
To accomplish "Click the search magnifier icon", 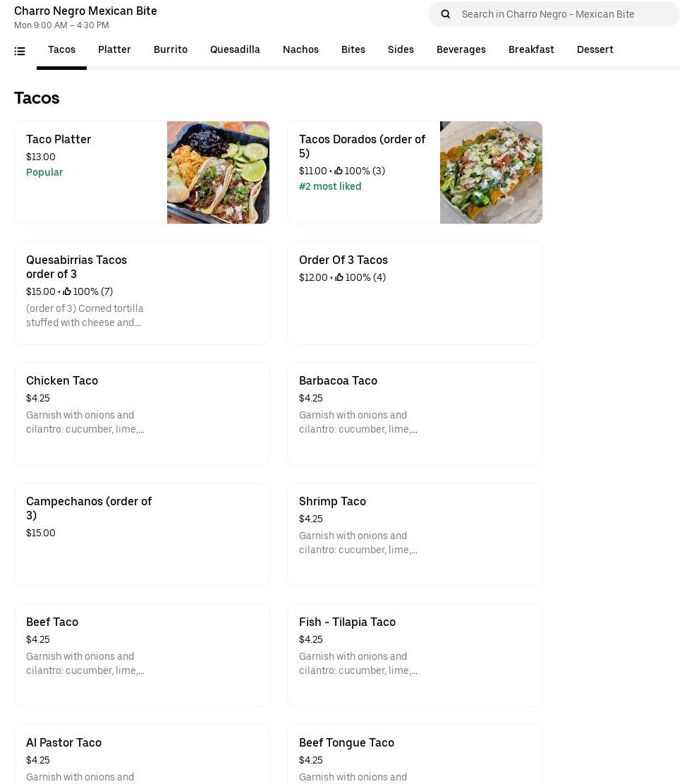I will point(446,14).
